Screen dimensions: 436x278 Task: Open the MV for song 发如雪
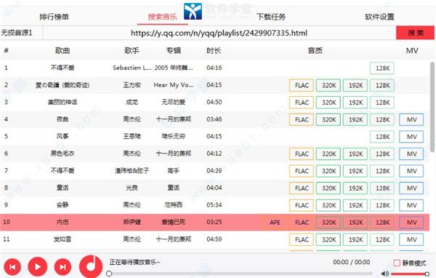[411, 239]
